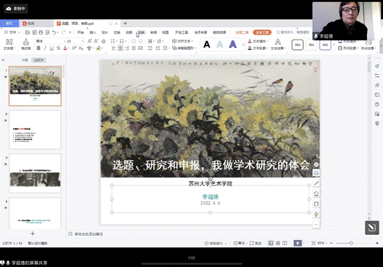This screenshot has width=383, height=267.
Task: Redo the last action
Action: pyautogui.click(x=64, y=33)
